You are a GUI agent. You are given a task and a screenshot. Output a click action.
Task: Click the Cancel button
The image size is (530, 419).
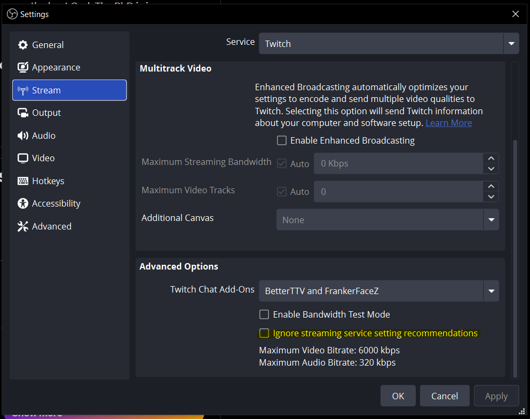(x=445, y=396)
